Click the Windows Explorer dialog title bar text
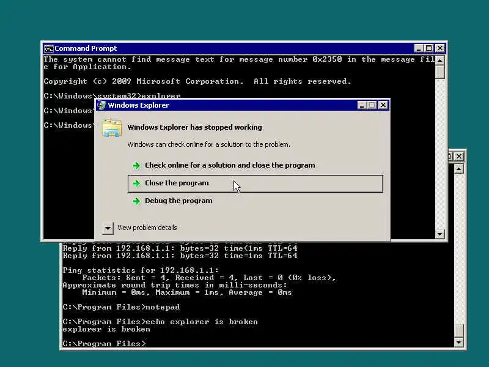The image size is (489, 367). [x=139, y=105]
